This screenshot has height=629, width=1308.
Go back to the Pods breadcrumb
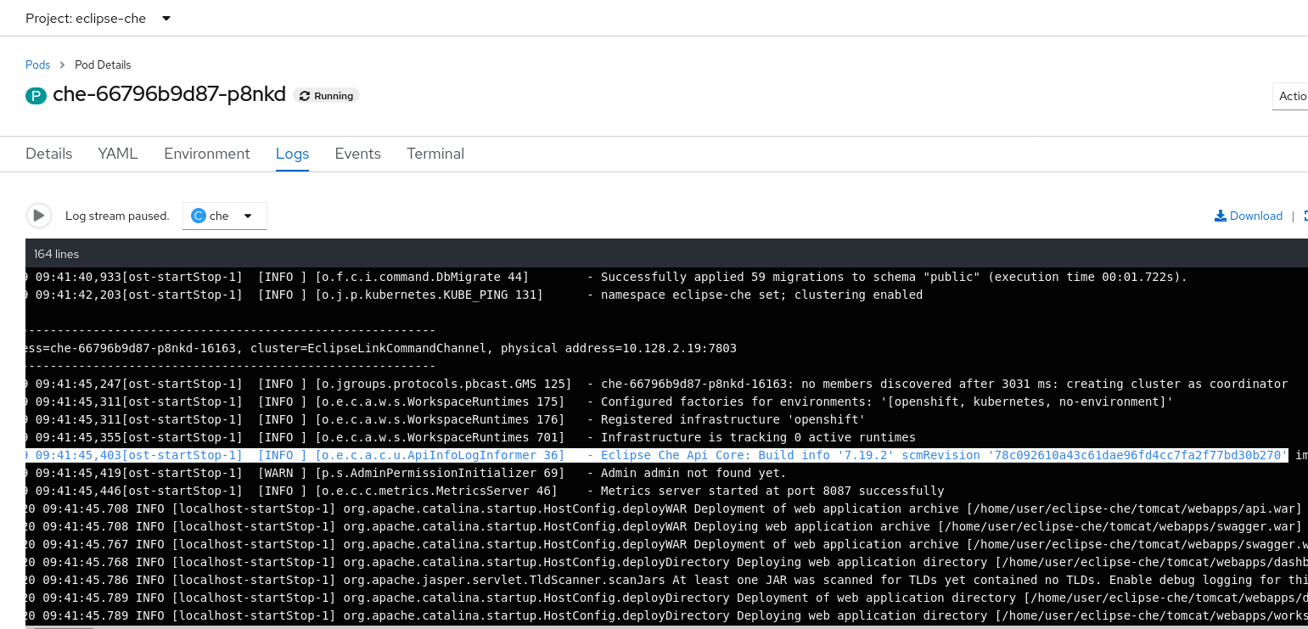[37, 65]
